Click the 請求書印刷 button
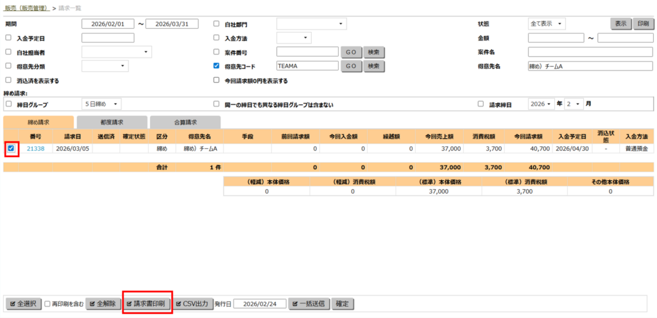Screen dimensions: 657x318 [x=147, y=303]
